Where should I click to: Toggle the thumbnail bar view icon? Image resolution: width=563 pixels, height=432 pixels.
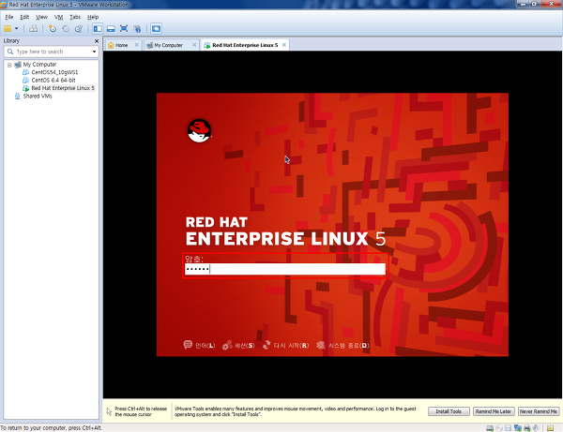coord(111,29)
